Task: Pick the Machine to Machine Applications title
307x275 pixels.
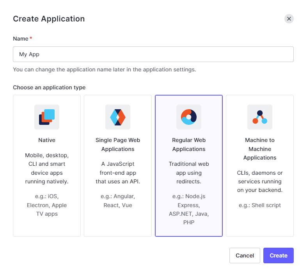Action: tap(260, 149)
